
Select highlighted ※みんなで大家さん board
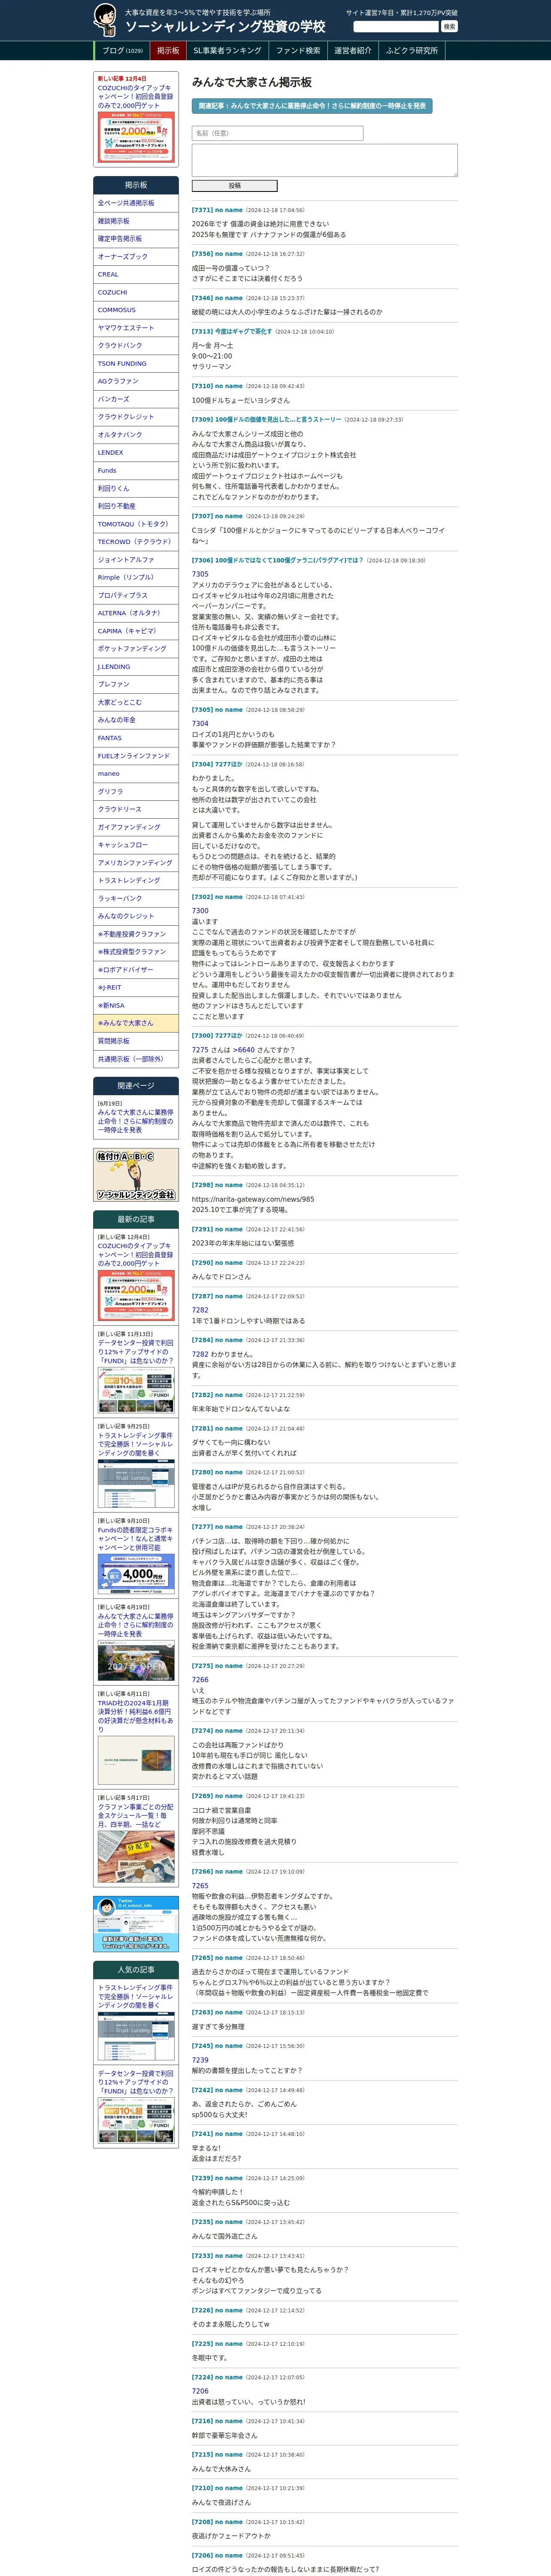tap(136, 1023)
